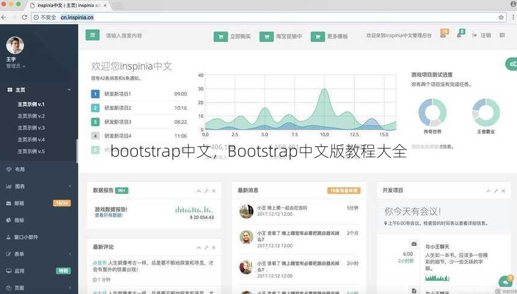Open the right sidebar tasks icon
Image resolution: width=517 pixels, height=294 pixels.
tap(502, 35)
